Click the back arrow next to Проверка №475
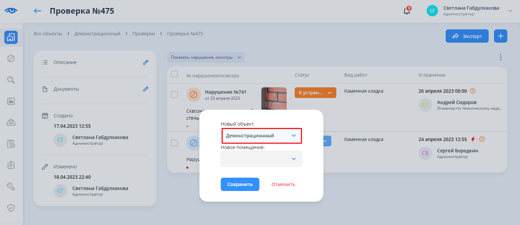 (38, 11)
